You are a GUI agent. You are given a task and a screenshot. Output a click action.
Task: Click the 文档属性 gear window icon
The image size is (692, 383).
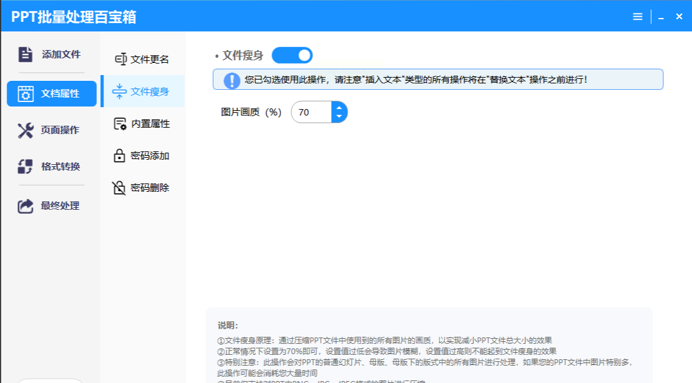[26, 94]
